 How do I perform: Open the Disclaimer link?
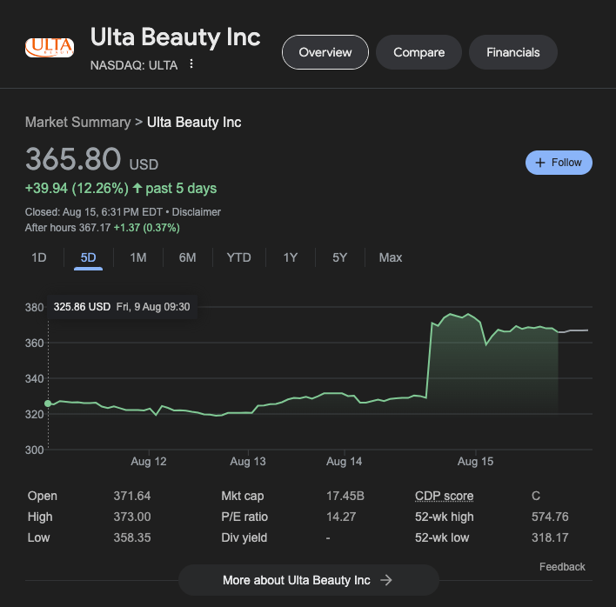196,212
